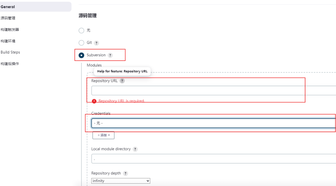Expand the 添加 credentials dropdown button
This screenshot has width=336, height=186.
103,135
